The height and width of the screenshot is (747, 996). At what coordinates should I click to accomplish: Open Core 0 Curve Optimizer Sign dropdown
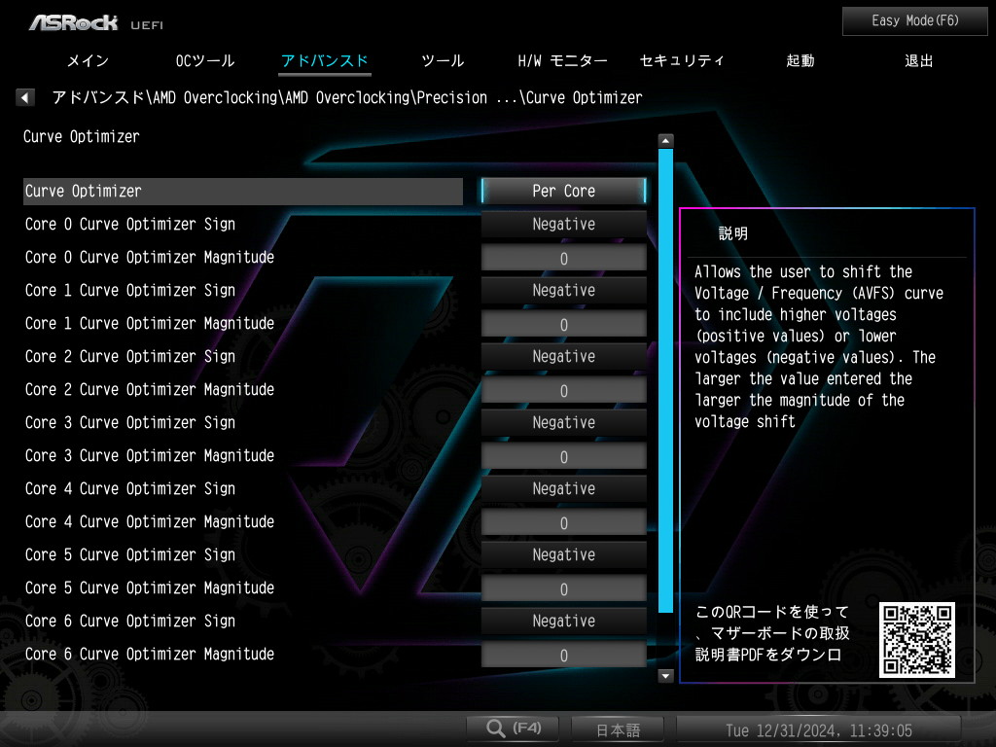563,225
